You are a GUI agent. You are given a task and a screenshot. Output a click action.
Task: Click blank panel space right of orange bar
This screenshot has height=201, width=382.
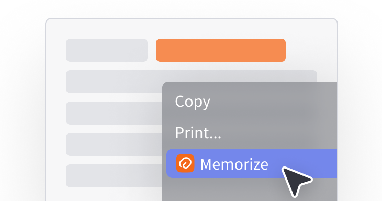pyautogui.click(x=311, y=50)
